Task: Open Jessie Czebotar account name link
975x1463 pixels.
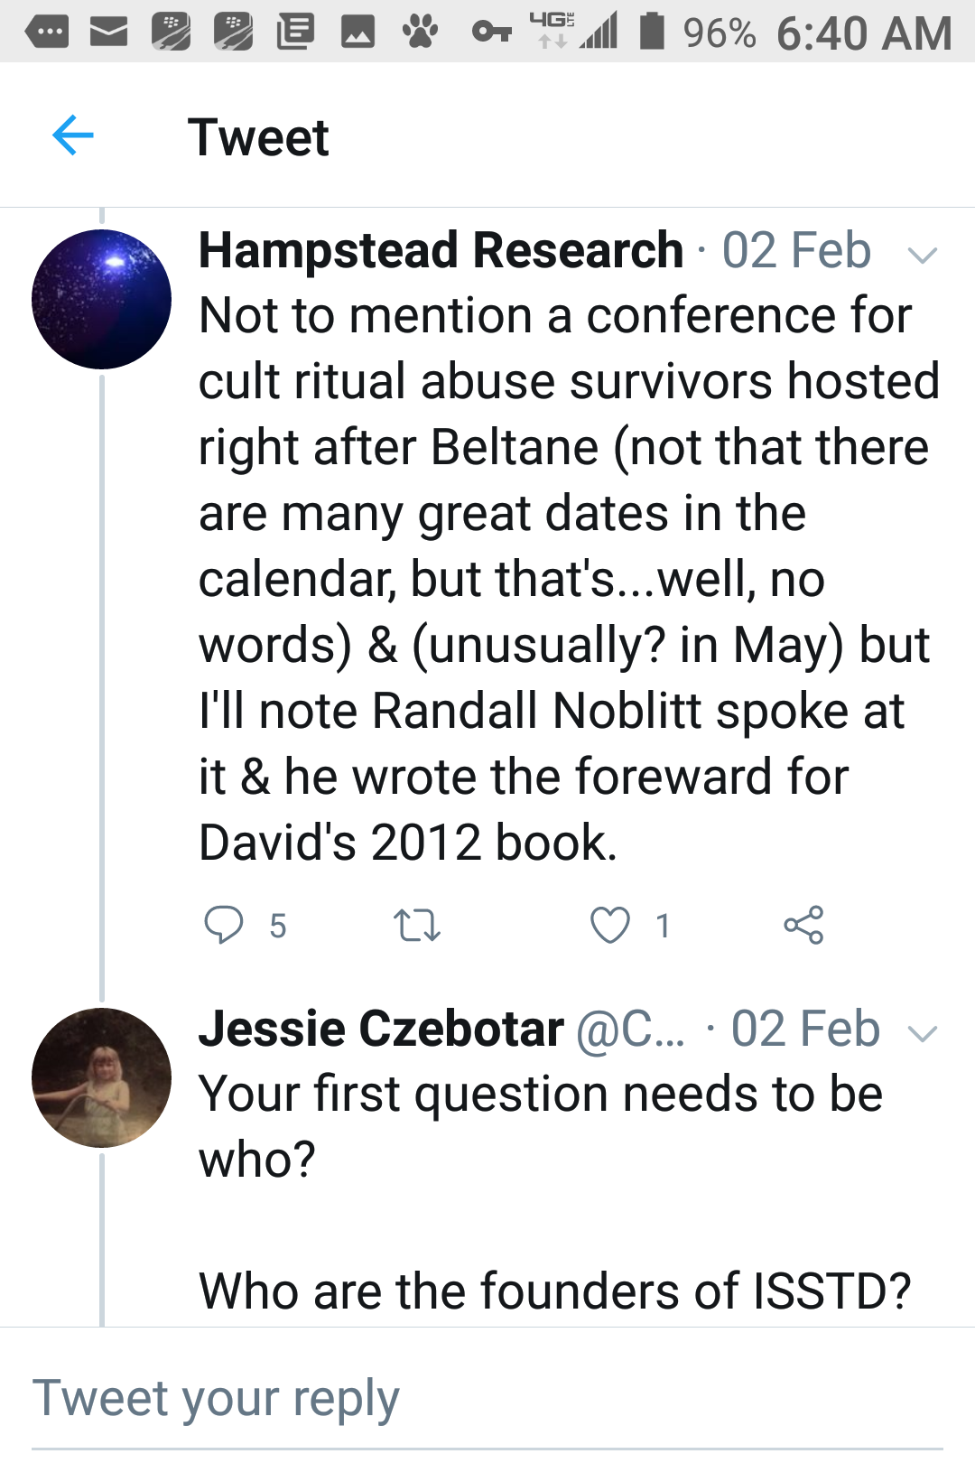Action: [381, 1029]
